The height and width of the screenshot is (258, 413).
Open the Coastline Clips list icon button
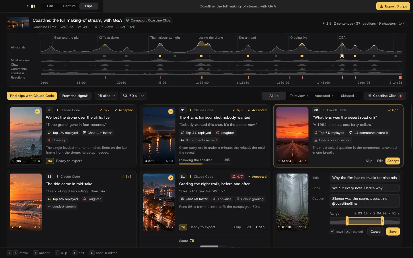click(x=385, y=96)
